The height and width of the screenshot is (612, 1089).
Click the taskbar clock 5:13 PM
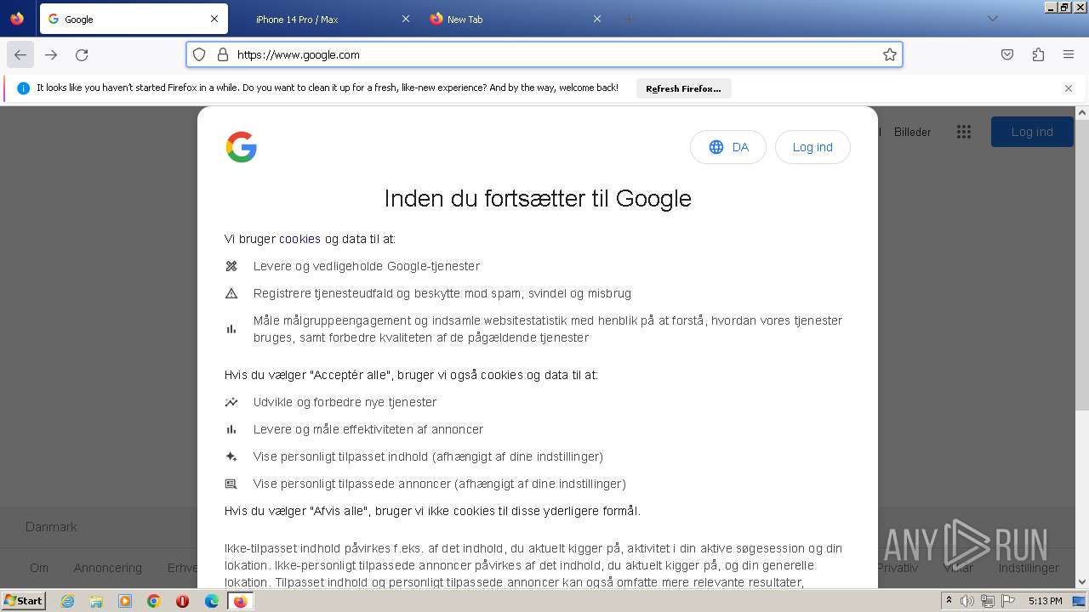click(x=1045, y=601)
